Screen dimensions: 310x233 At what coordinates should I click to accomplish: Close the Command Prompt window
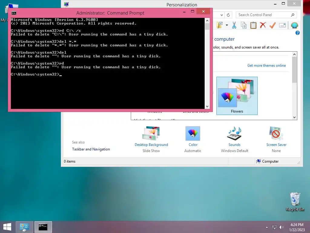(x=203, y=11)
